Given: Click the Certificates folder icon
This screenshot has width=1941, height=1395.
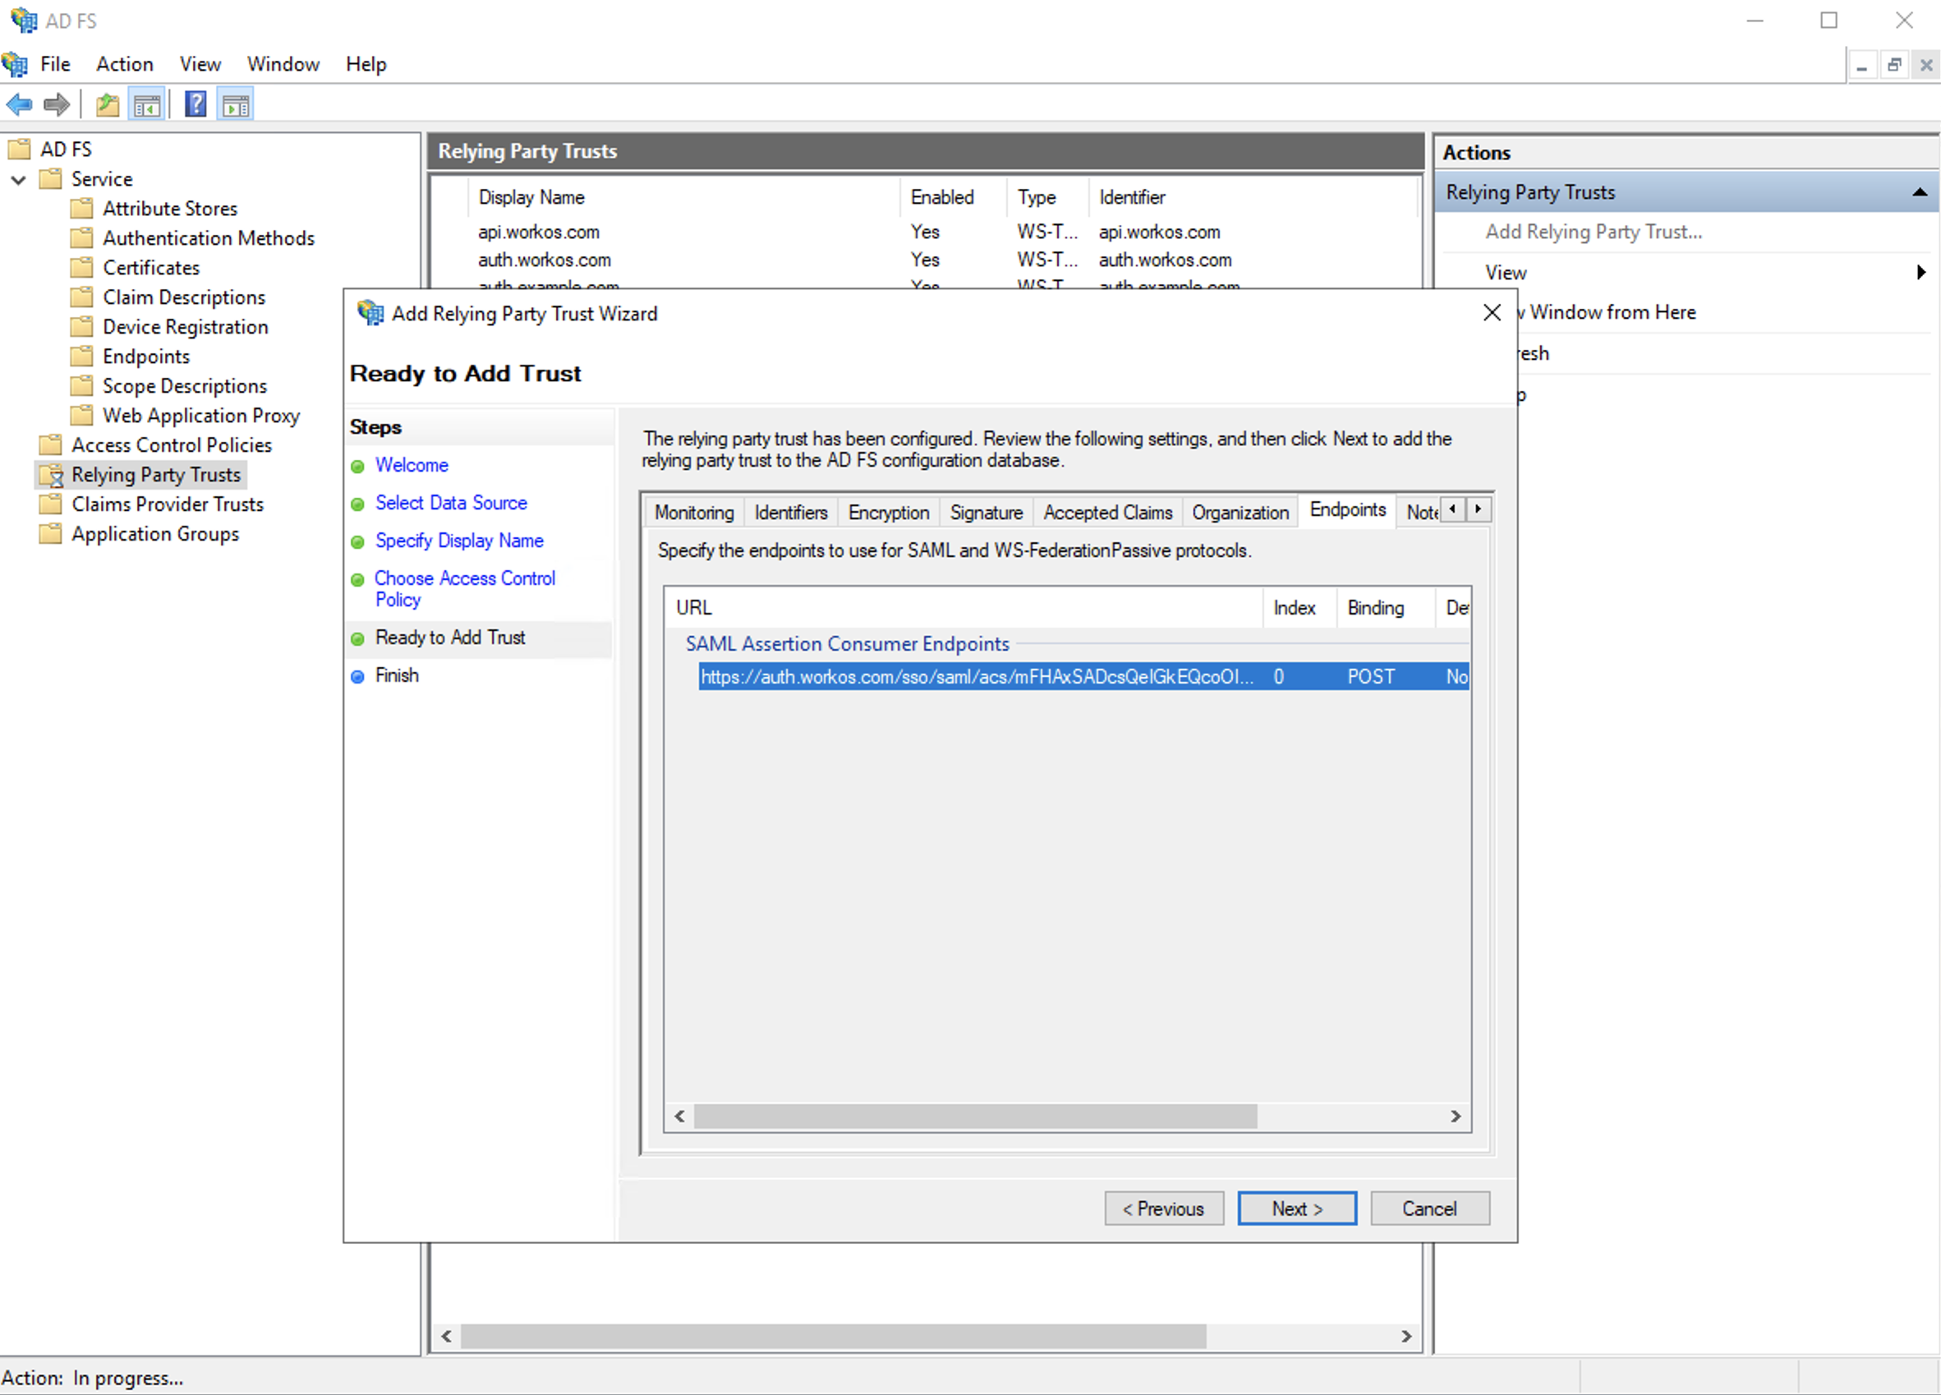Looking at the screenshot, I should point(81,268).
